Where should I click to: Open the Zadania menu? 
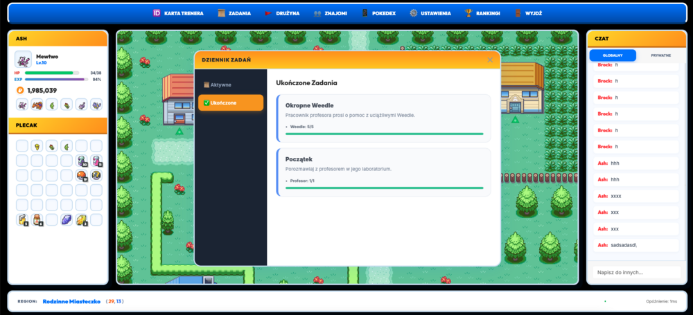[x=235, y=13]
